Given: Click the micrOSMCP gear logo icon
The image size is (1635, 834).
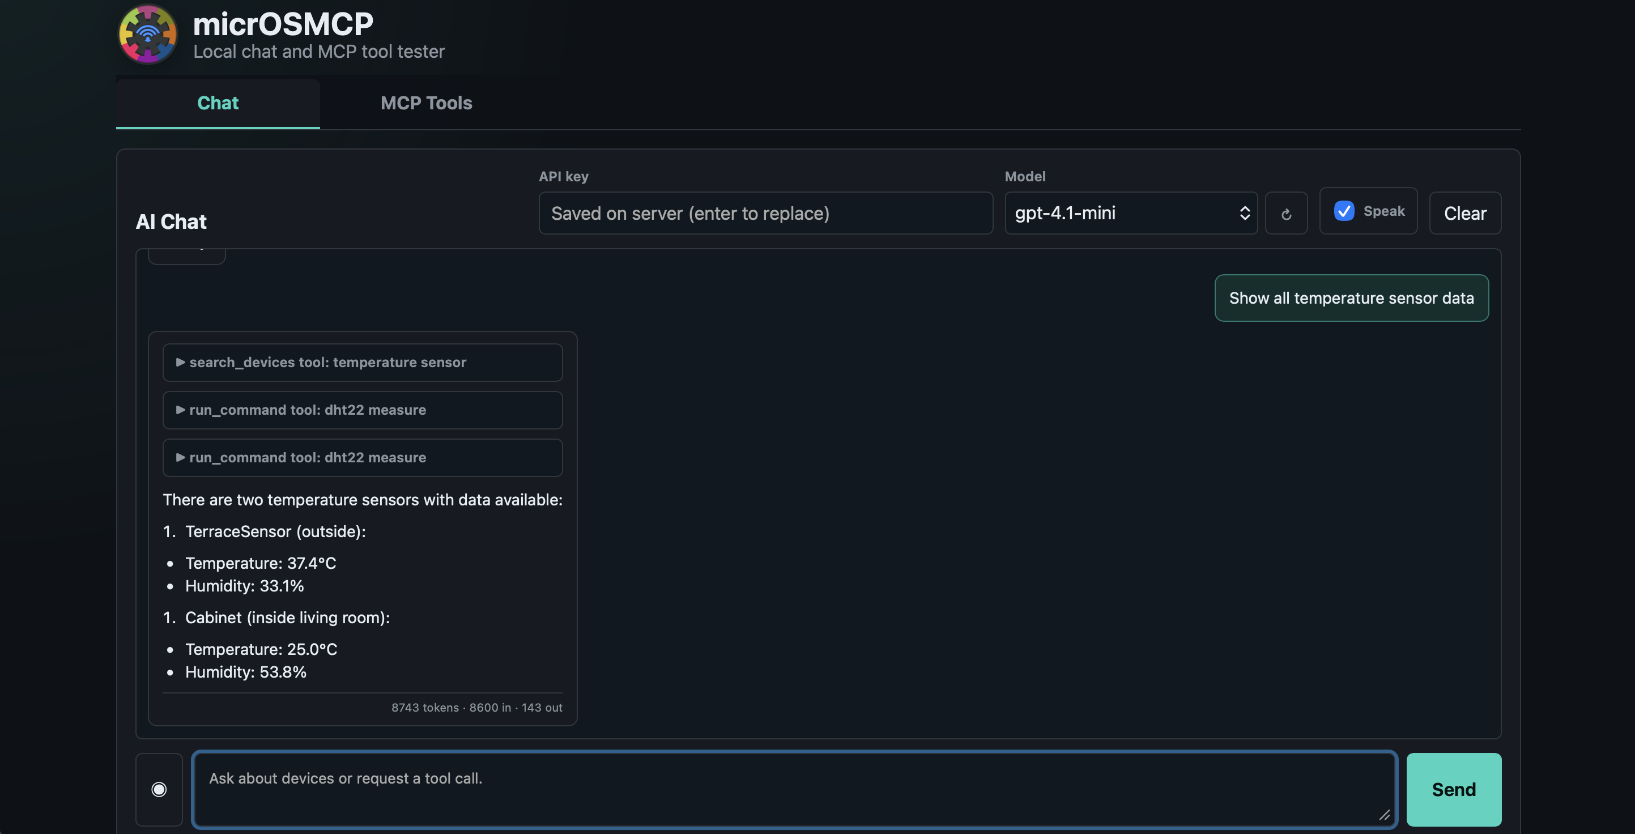Looking at the screenshot, I should (x=147, y=34).
